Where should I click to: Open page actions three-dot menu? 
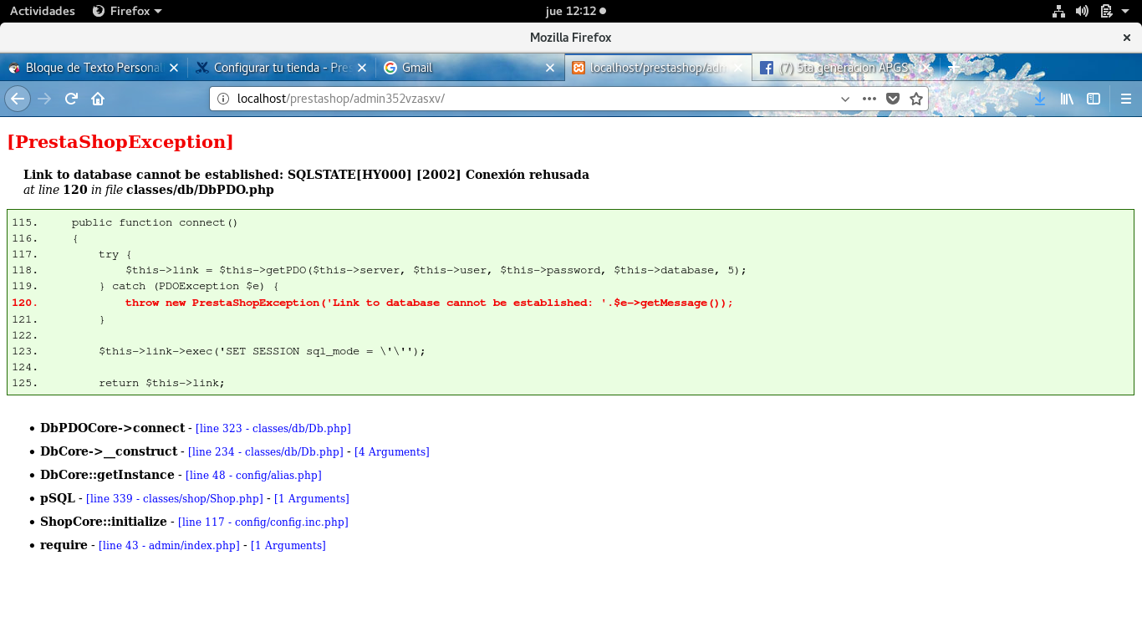click(x=869, y=99)
